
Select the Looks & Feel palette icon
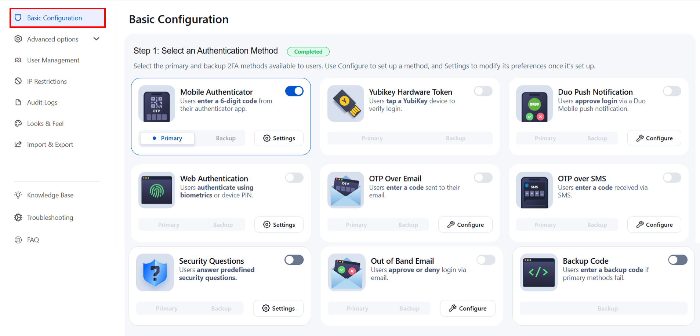18,123
